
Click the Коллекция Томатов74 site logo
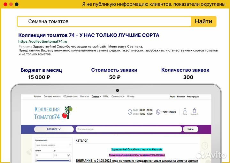(53, 112)
